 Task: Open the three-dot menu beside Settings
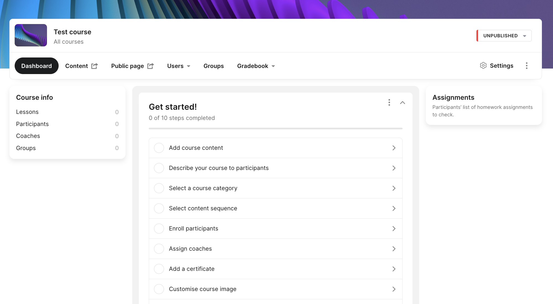pyautogui.click(x=526, y=65)
